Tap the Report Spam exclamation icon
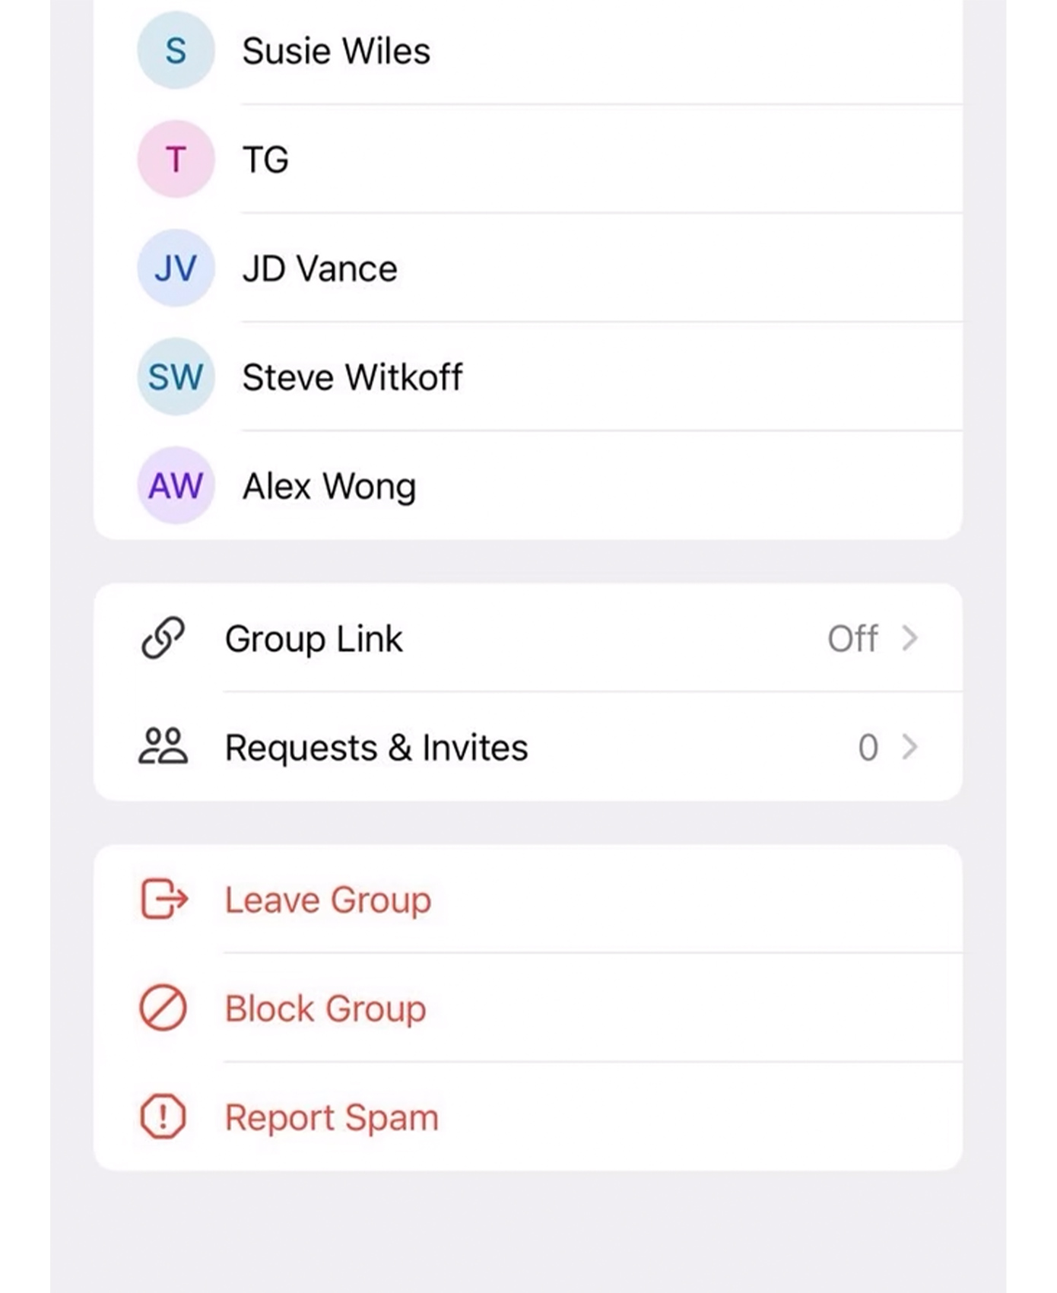 pyautogui.click(x=163, y=1117)
